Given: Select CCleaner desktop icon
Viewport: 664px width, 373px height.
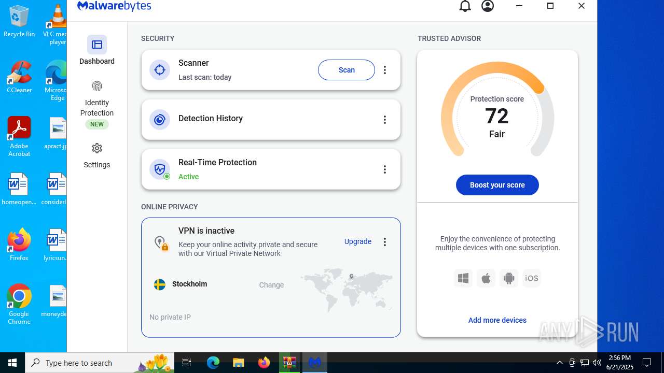Looking at the screenshot, I should 19,77.
